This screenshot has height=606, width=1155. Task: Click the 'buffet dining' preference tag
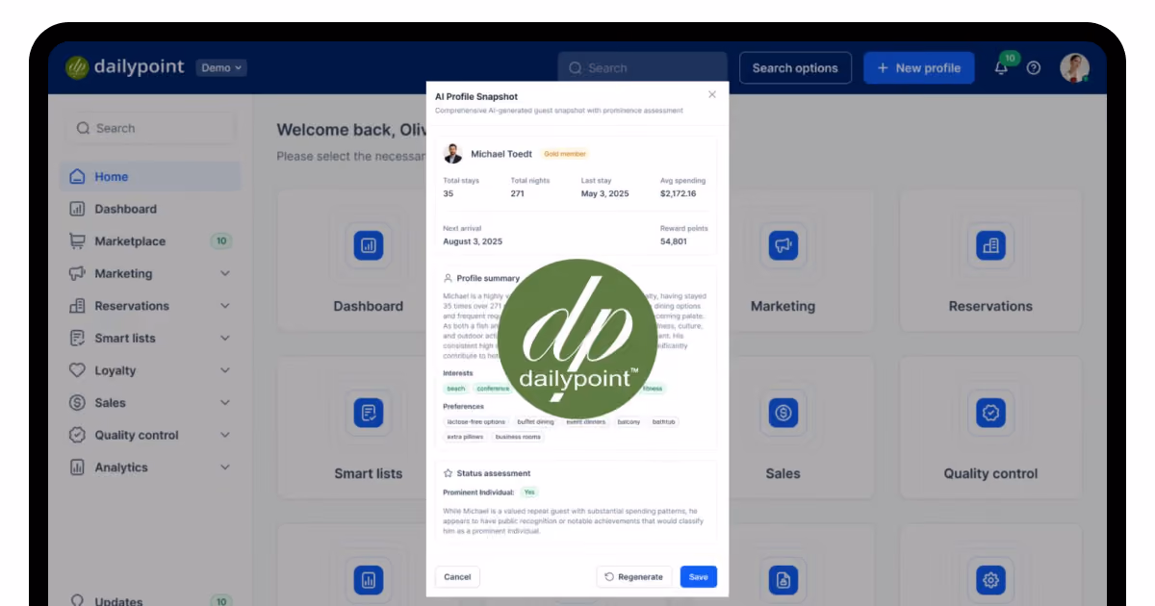coord(535,421)
